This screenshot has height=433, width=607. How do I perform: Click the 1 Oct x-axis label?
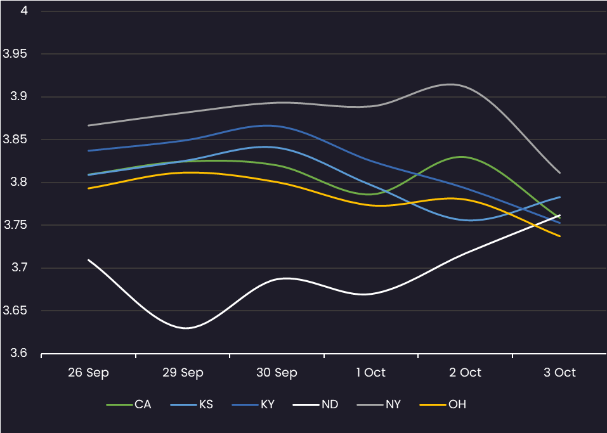coord(371,373)
